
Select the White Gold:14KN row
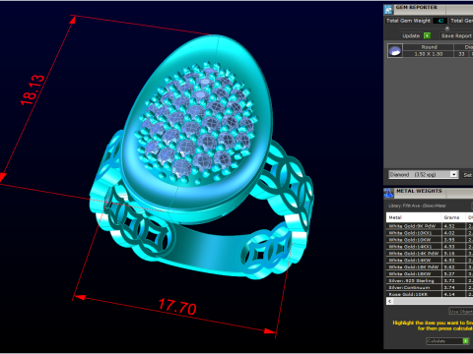pos(430,247)
